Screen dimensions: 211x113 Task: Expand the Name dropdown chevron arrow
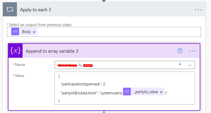click(190, 65)
